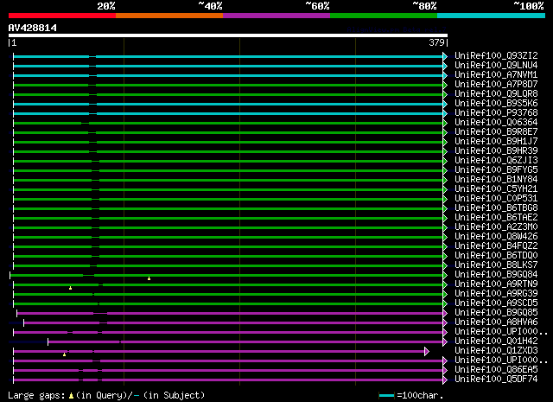Click the red 20% identity legend segment
The image size is (553, 402).
[62, 16]
